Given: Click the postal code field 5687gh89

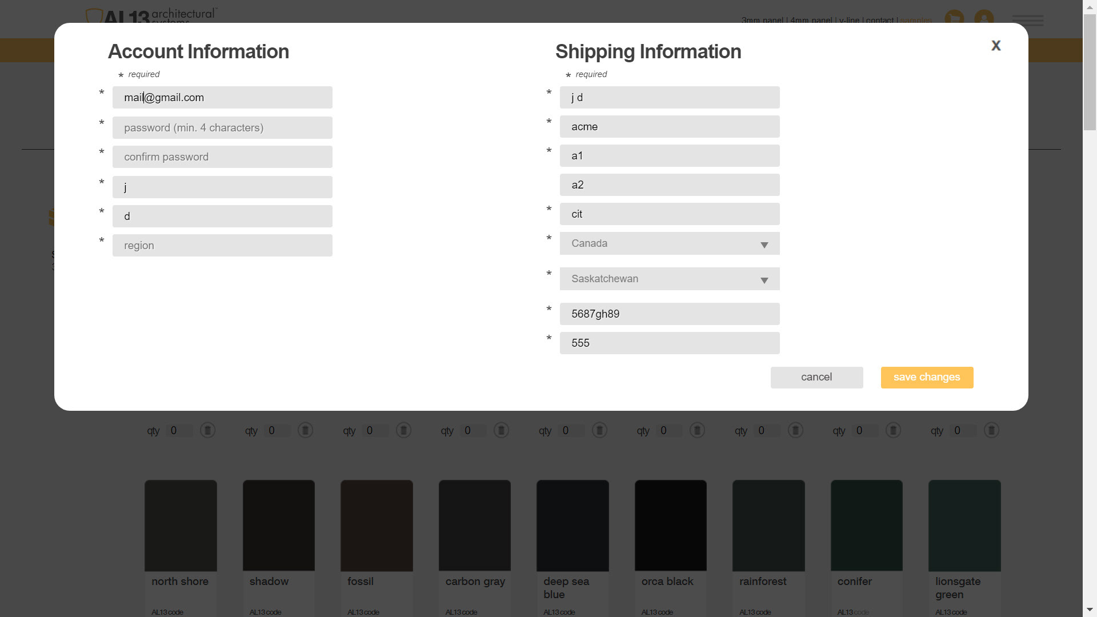Looking at the screenshot, I should click(x=669, y=314).
